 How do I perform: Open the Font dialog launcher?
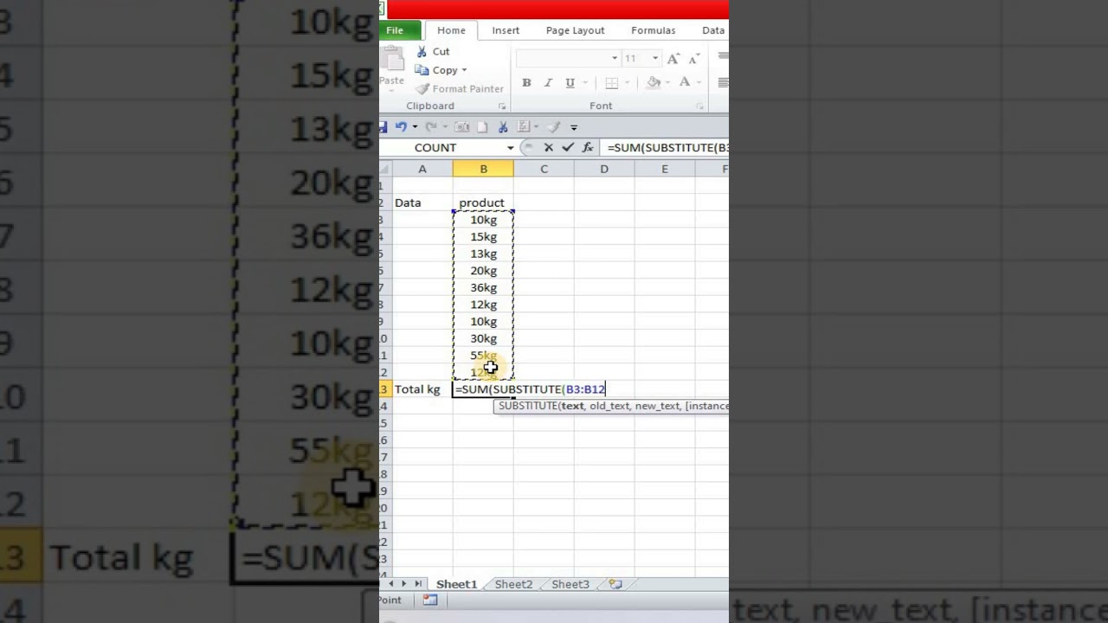pyautogui.click(x=699, y=106)
